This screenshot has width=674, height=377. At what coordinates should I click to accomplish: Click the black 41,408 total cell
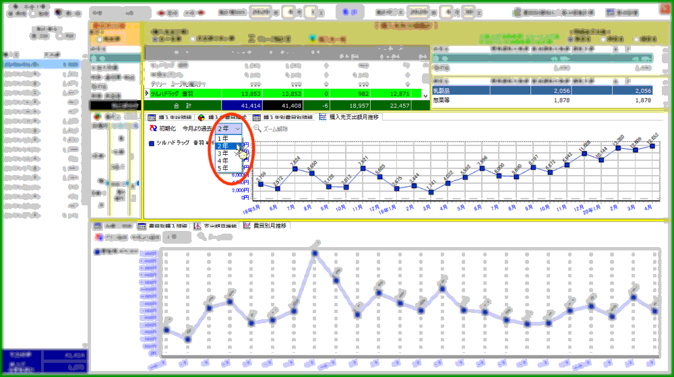pos(283,106)
